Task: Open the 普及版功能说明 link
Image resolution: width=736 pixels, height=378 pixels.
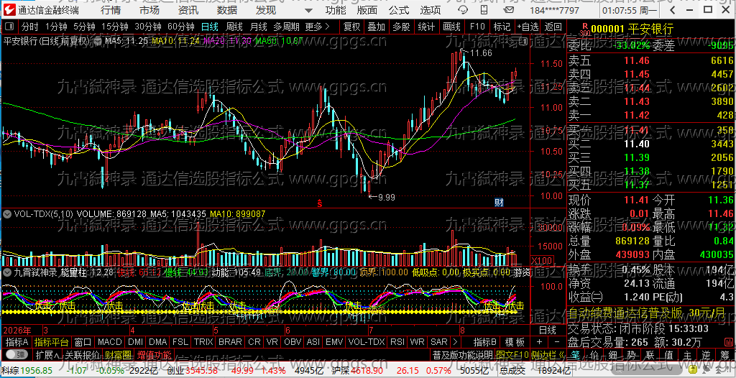Action: (x=462, y=354)
